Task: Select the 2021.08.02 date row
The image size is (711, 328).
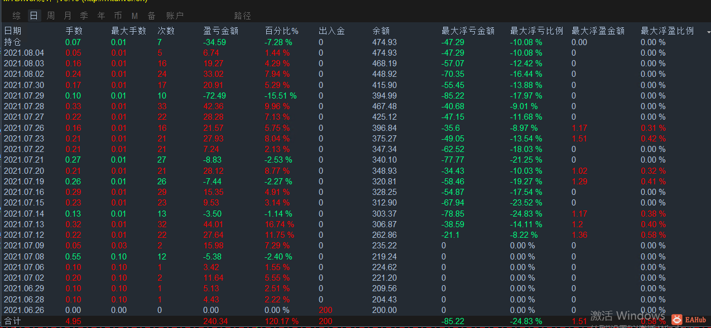Action: tap(356, 74)
